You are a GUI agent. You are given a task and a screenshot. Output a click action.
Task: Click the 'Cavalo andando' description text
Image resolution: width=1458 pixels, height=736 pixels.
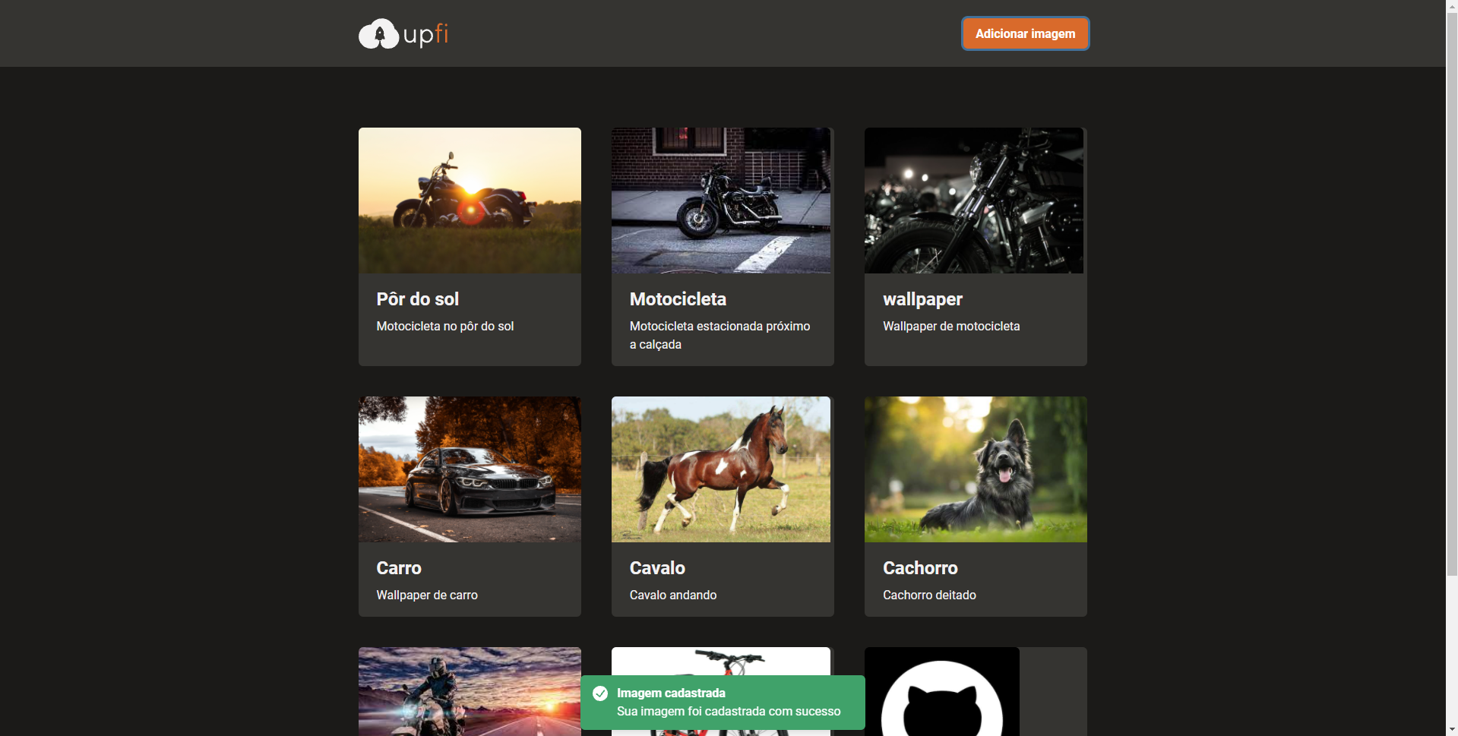[672, 595]
